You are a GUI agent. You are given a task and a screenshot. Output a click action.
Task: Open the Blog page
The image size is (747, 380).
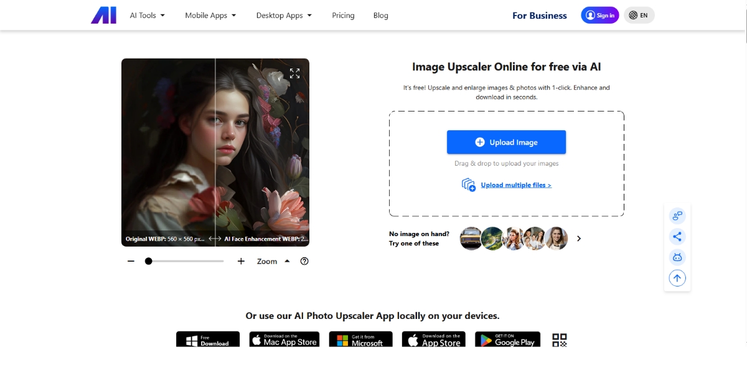(381, 16)
